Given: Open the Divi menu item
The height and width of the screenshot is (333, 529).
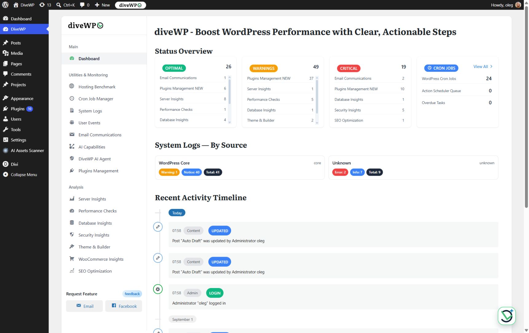Looking at the screenshot, I should [24, 164].
